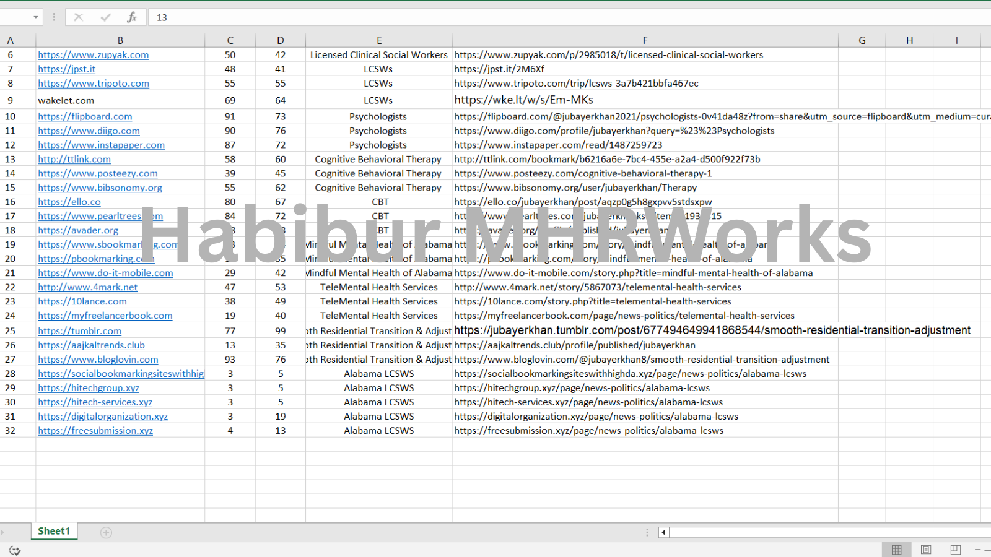Screen dimensions: 991x557
Task: Switch to Normal view in status bar
Action: coord(896,550)
